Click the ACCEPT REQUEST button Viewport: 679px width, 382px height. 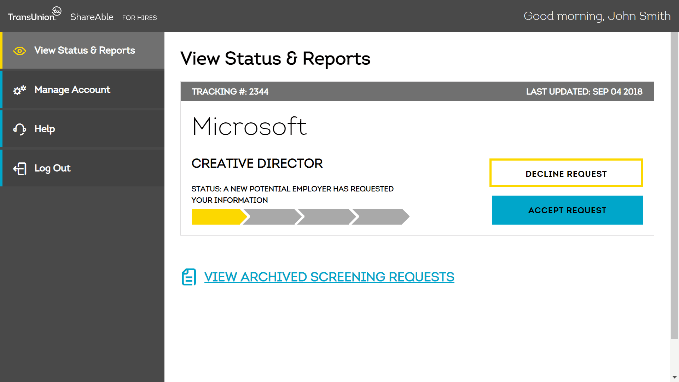[567, 210]
